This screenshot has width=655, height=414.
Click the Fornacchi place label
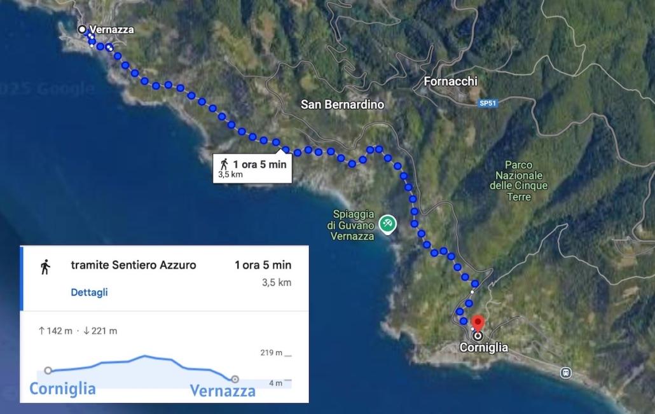(x=450, y=81)
